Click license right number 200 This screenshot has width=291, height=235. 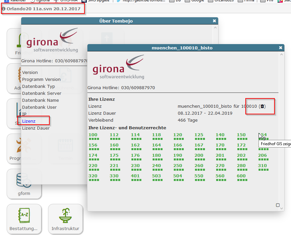coord(199,155)
